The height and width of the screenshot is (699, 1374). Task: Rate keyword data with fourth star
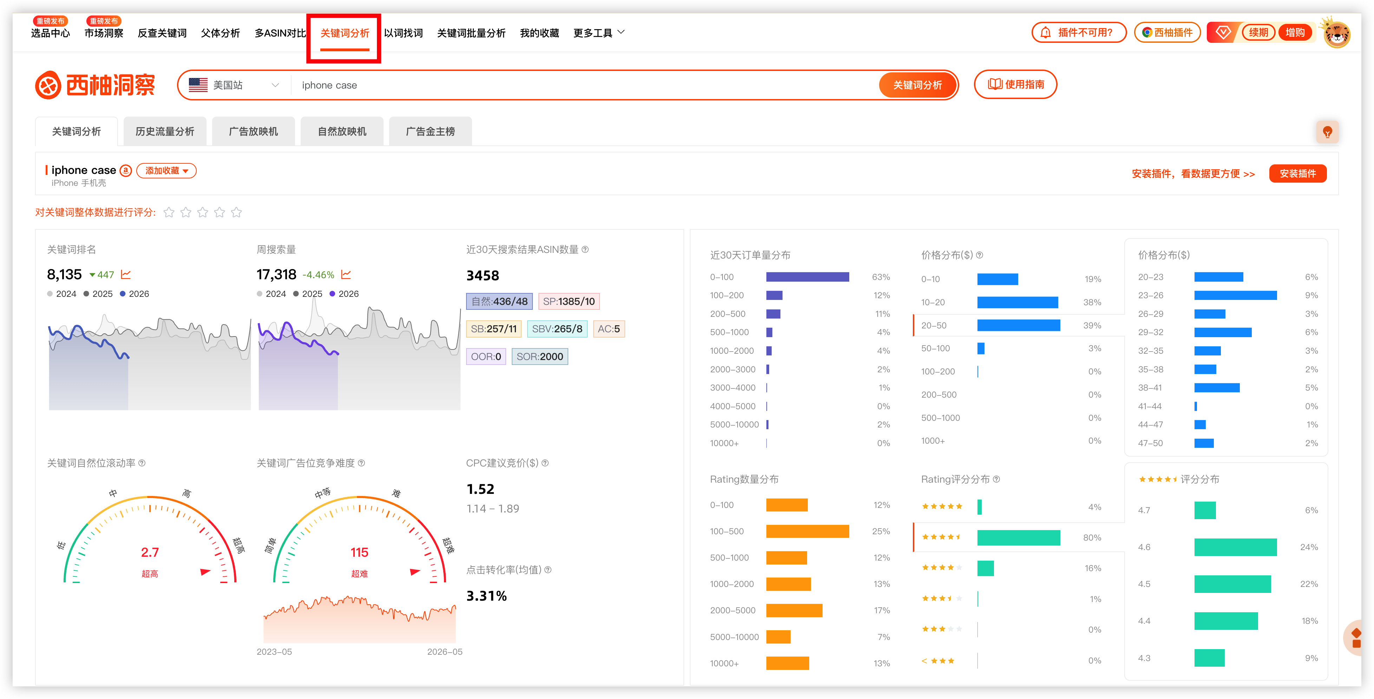click(x=220, y=213)
